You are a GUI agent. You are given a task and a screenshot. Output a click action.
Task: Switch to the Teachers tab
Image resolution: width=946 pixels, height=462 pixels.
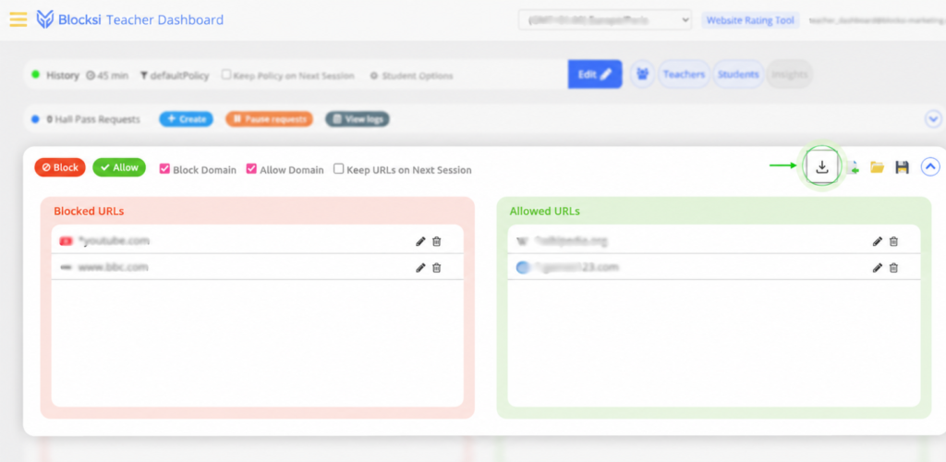click(x=685, y=74)
